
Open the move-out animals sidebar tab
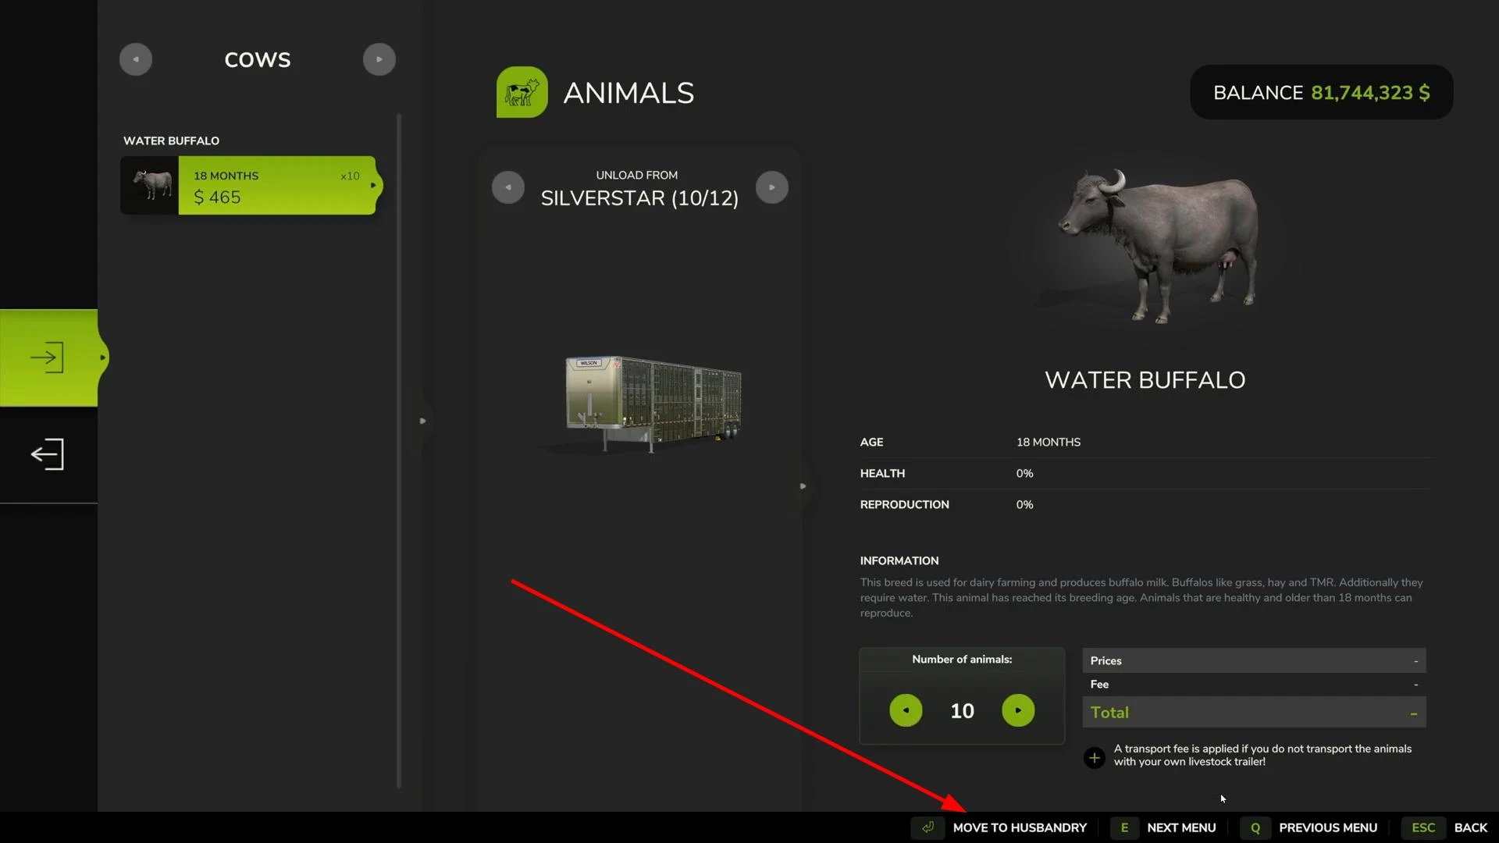(x=48, y=454)
